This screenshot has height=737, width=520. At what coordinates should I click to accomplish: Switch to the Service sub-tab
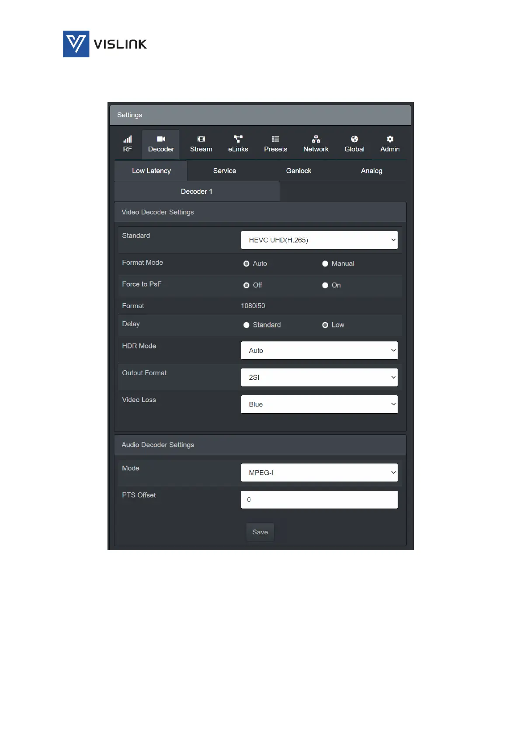coord(225,171)
